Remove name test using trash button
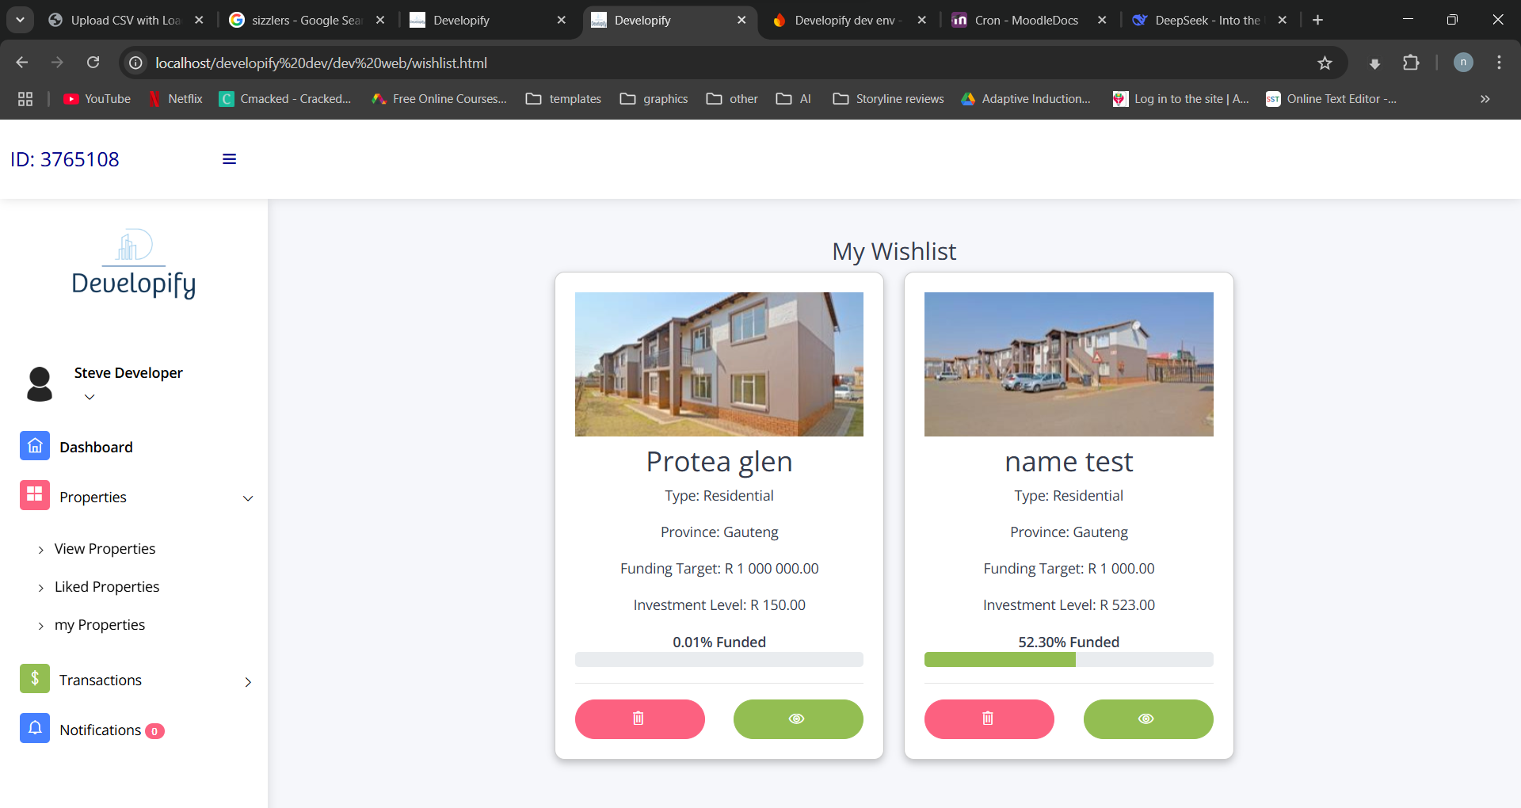The width and height of the screenshot is (1521, 808). pyautogui.click(x=989, y=719)
